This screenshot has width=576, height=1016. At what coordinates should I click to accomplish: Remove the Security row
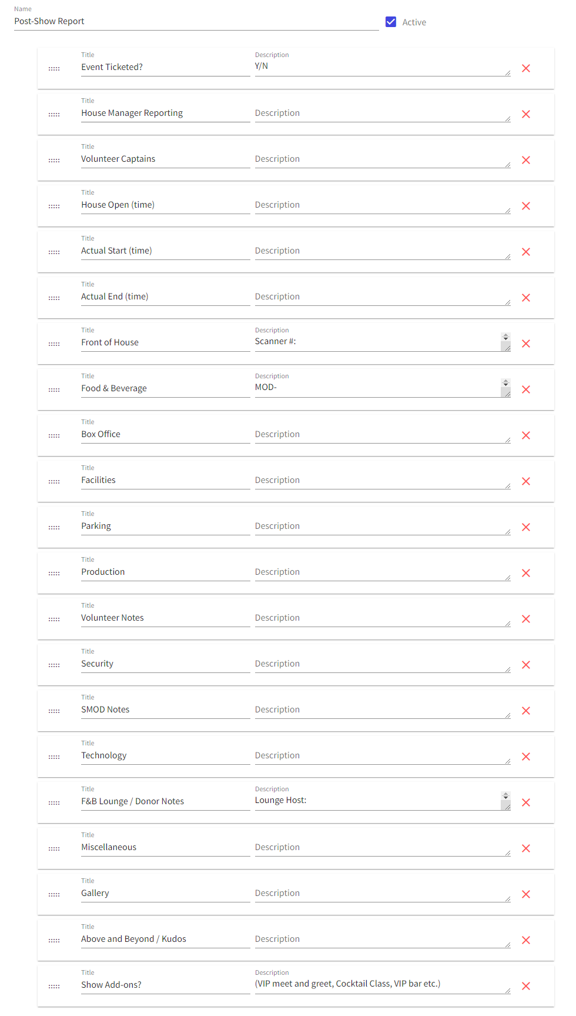click(526, 665)
